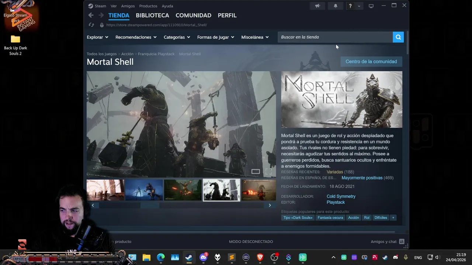Viewport: 472px width, 265px height.
Task: Select the first pink-toned screenshot thumbnail
Action: click(105, 190)
